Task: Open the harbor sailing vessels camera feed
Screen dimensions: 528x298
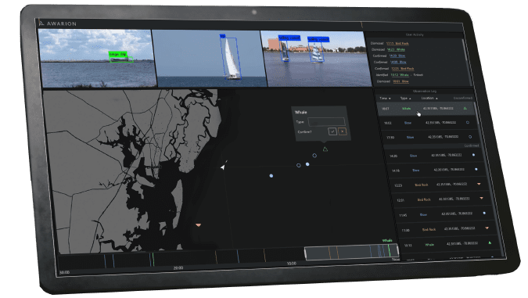Action: pyautogui.click(x=317, y=59)
